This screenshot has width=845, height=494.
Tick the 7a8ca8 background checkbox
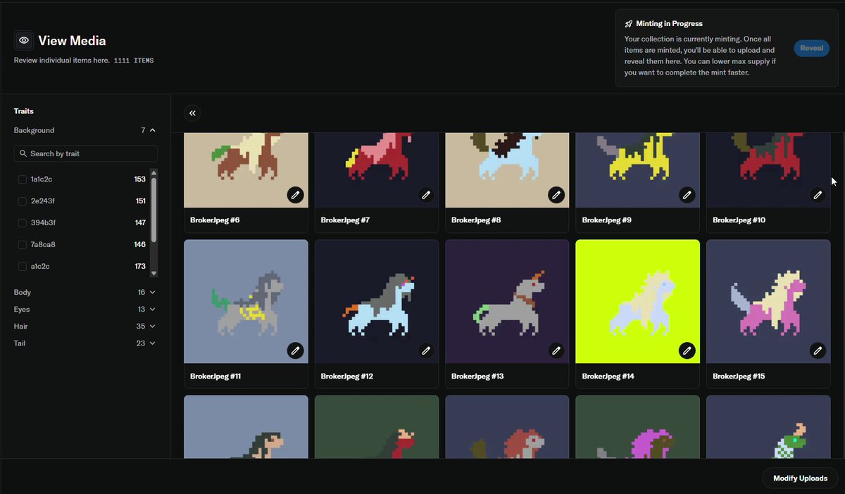[x=23, y=245]
